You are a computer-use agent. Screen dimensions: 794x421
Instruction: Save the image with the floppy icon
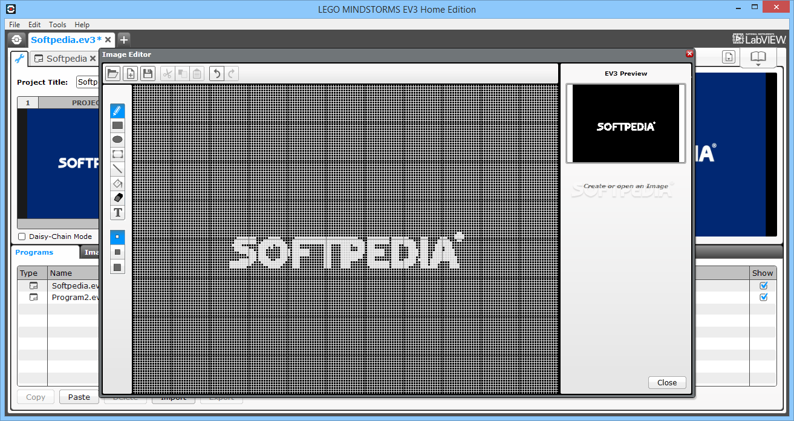coord(148,74)
